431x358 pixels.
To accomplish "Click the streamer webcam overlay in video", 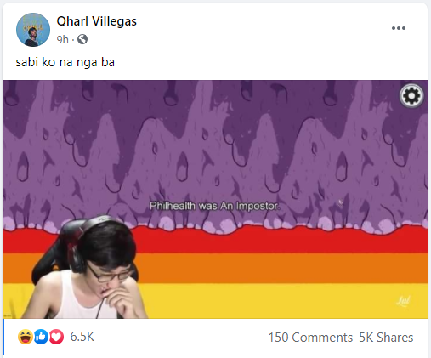I will point(85,267).
